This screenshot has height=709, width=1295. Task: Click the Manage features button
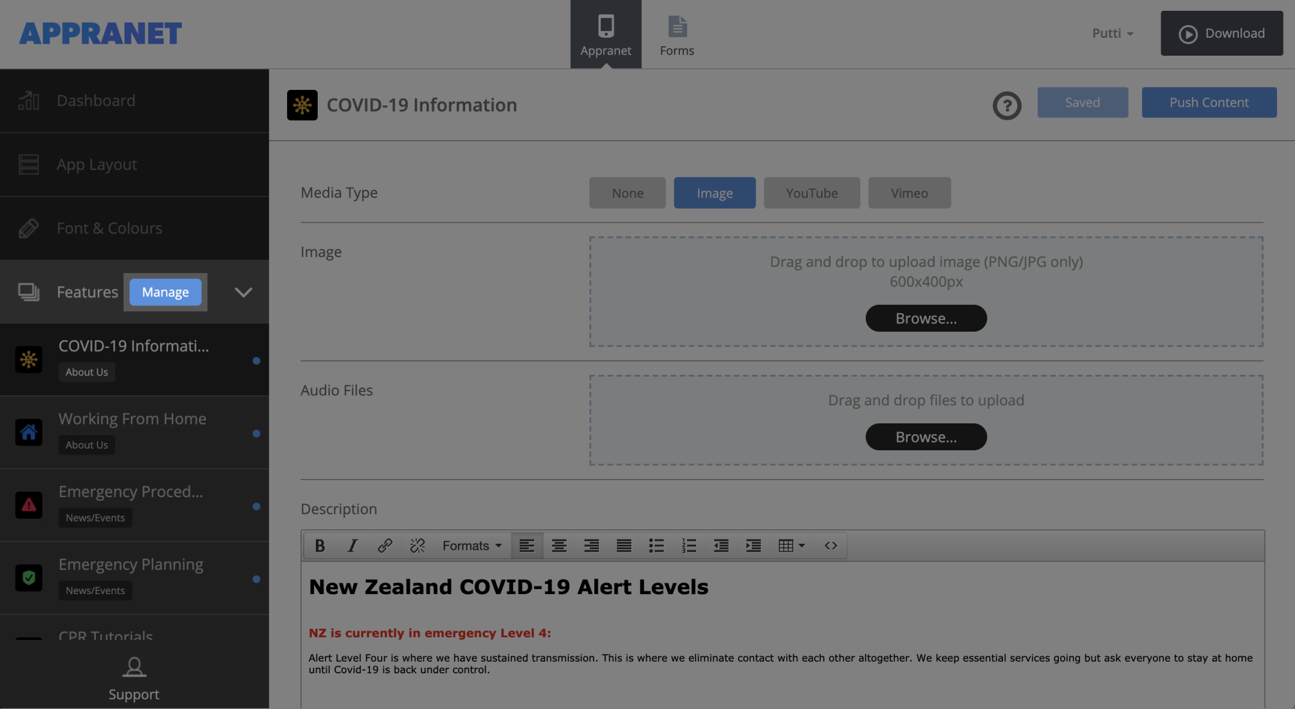(x=165, y=292)
